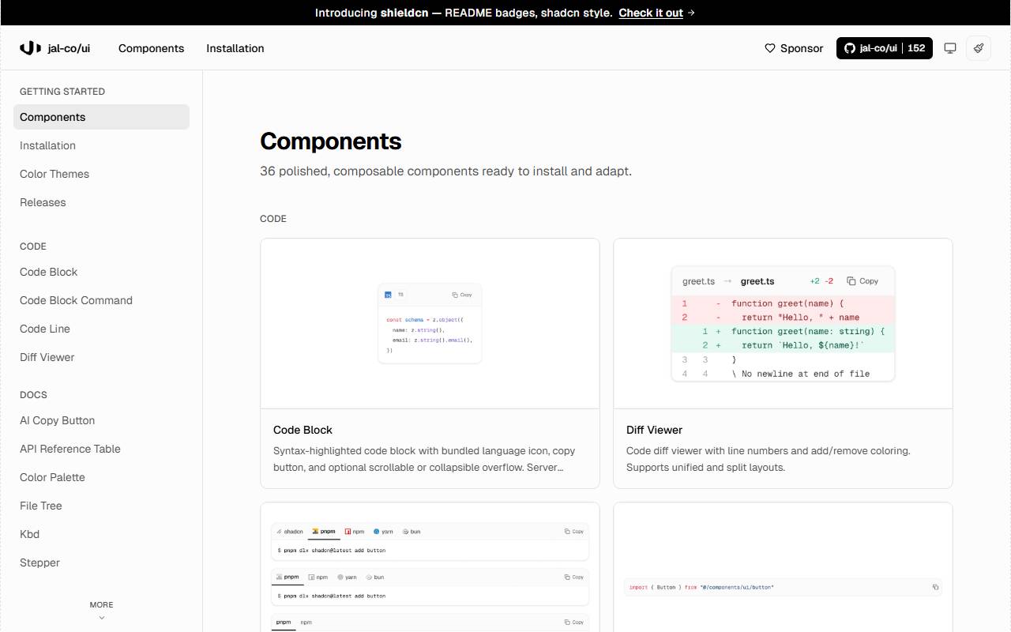Click the '36 polished, composable components' subtitle
Image resolution: width=1011 pixels, height=632 pixels.
click(445, 171)
